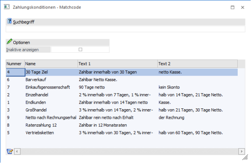Click the Text 1 column header
251x163 pixels.
117,64
